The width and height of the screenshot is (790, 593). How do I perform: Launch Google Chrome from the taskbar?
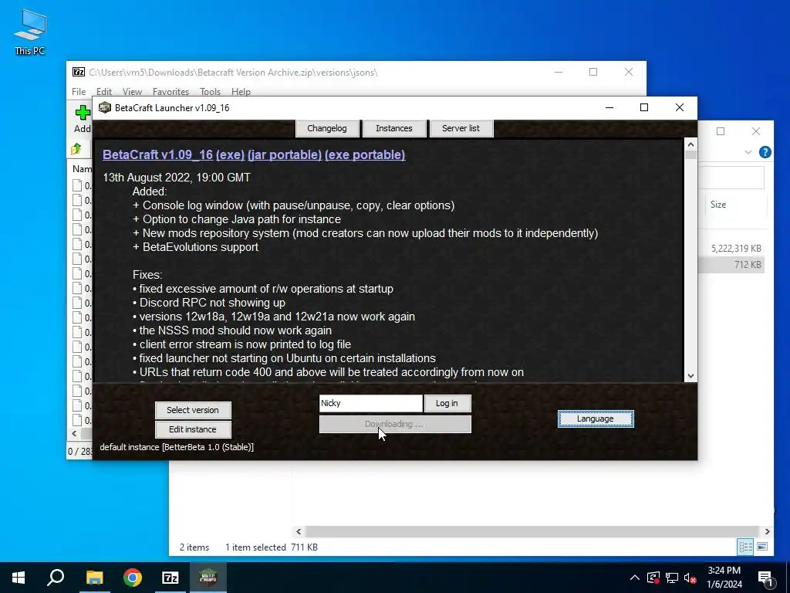[133, 578]
